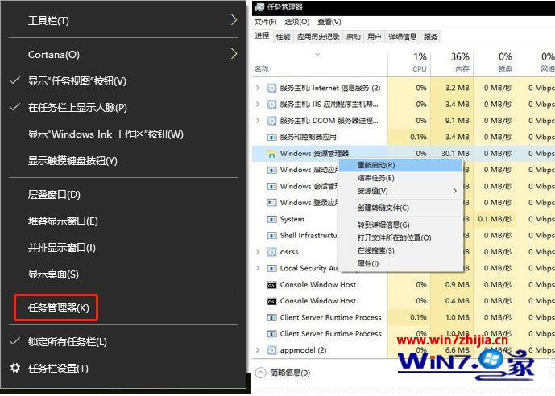Image resolution: width=555 pixels, height=396 pixels.
Task: Switch to the 应用历史记录 tab
Action: (318, 37)
